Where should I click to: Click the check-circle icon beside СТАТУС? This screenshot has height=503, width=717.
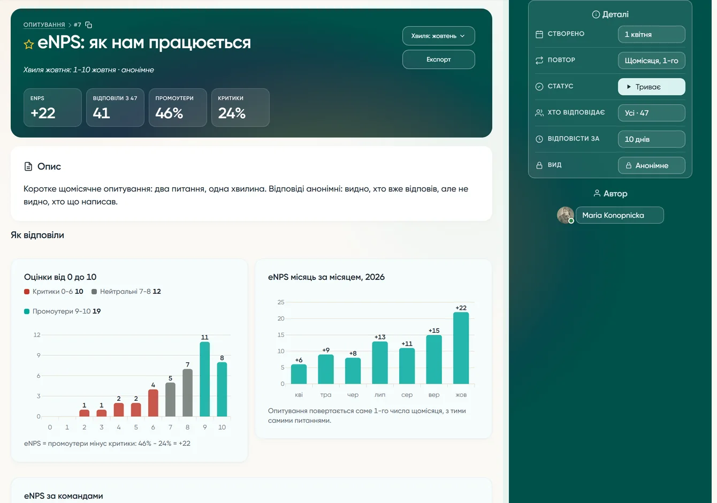click(539, 87)
